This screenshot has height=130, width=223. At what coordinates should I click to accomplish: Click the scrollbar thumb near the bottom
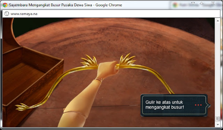click(217, 119)
